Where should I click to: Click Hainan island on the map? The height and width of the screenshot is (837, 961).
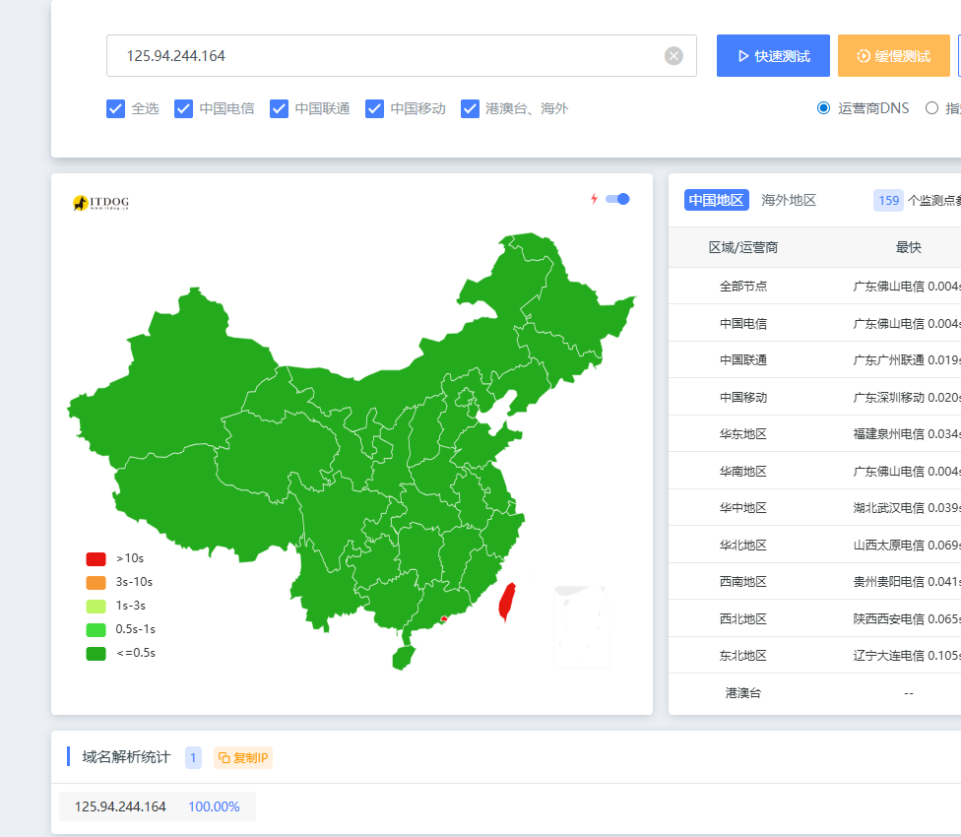[404, 658]
